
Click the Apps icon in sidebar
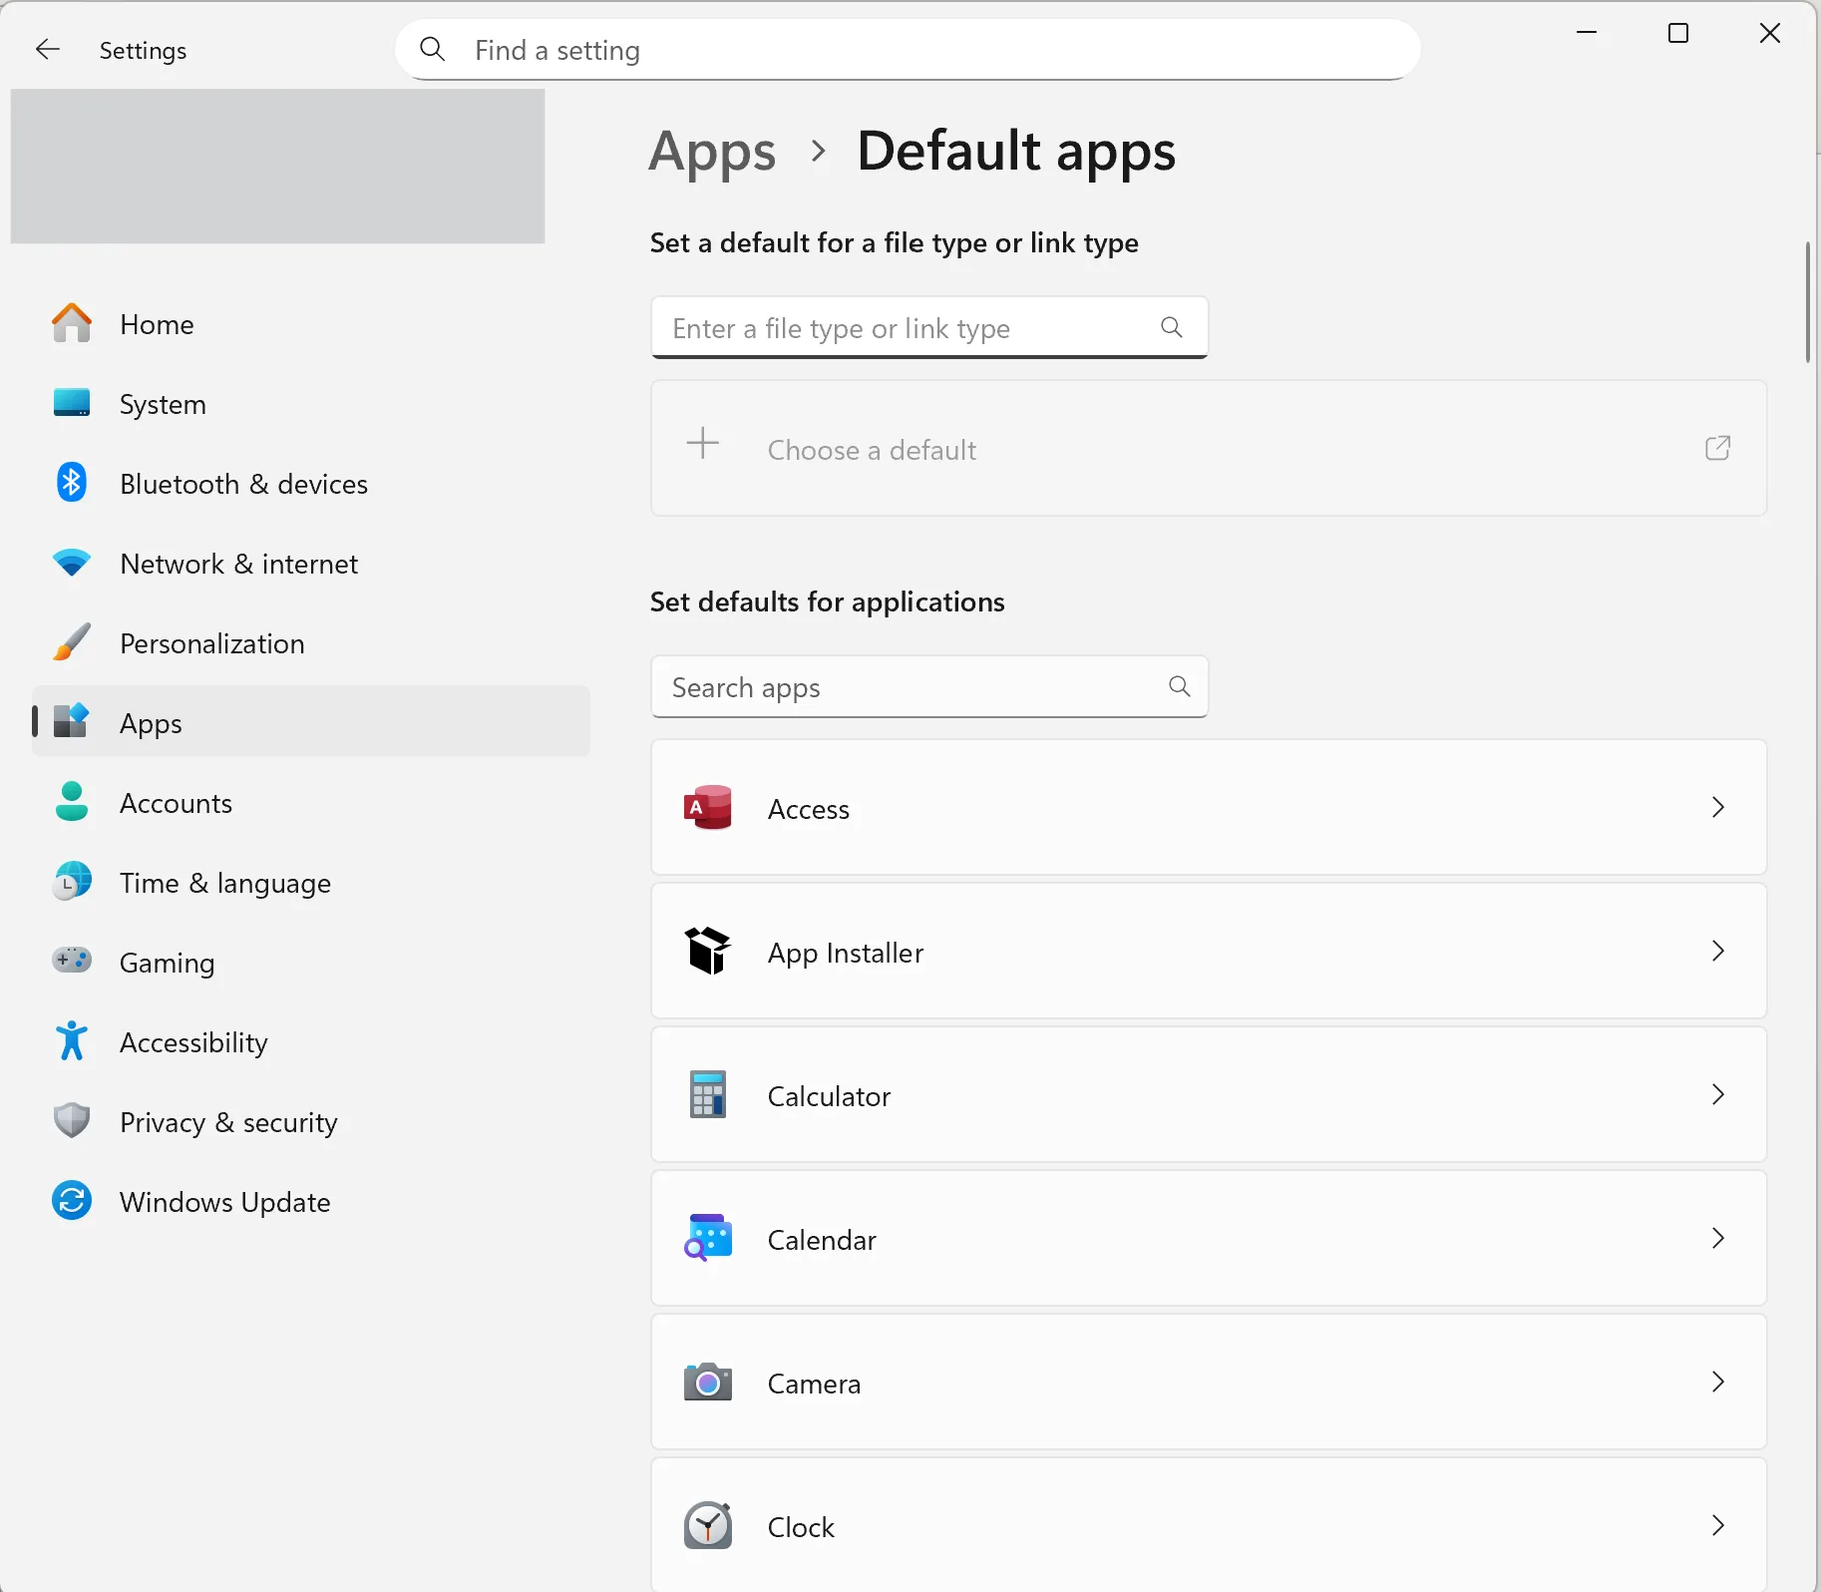(72, 720)
